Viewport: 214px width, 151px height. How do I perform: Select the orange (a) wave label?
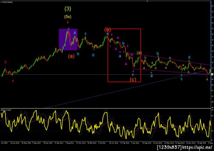tap(71, 56)
